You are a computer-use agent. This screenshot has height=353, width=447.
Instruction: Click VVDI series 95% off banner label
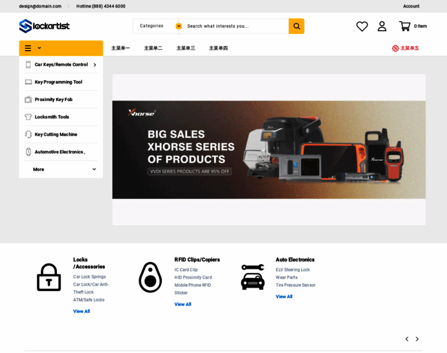pyautogui.click(x=189, y=172)
